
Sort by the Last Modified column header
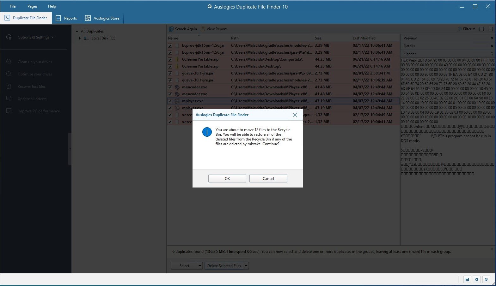tap(364, 38)
